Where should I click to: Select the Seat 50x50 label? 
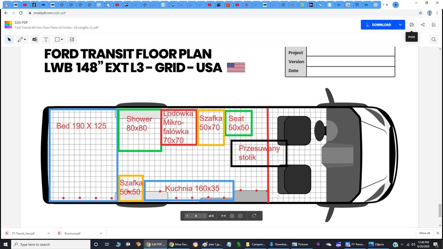[238, 123]
